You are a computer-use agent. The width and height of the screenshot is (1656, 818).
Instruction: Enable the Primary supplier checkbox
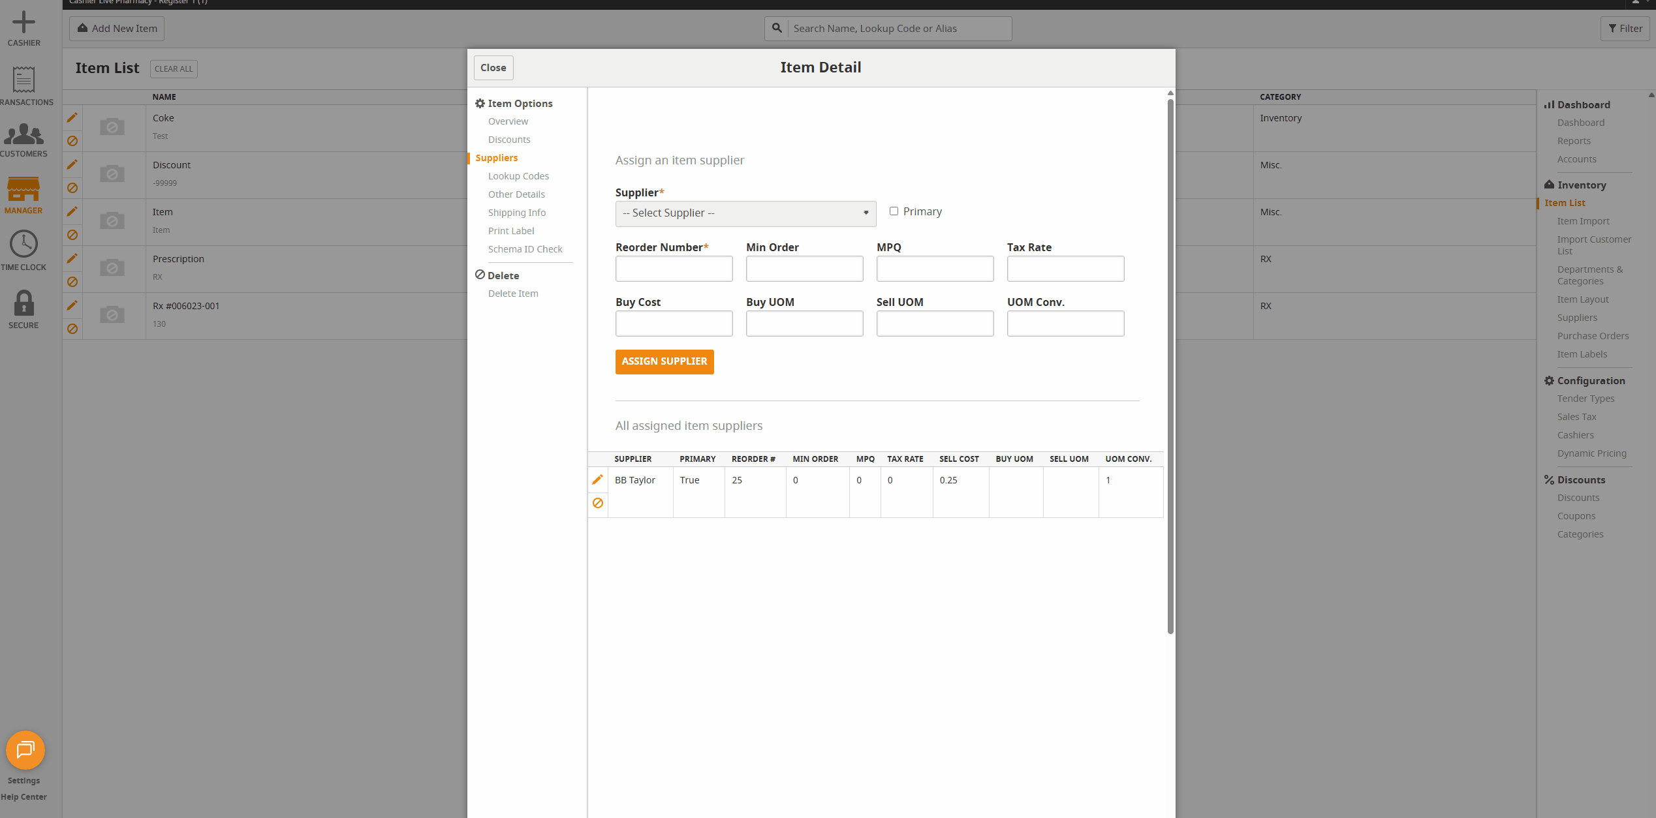894,211
